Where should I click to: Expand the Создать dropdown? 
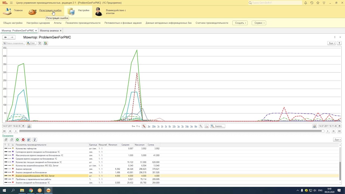pos(240,23)
